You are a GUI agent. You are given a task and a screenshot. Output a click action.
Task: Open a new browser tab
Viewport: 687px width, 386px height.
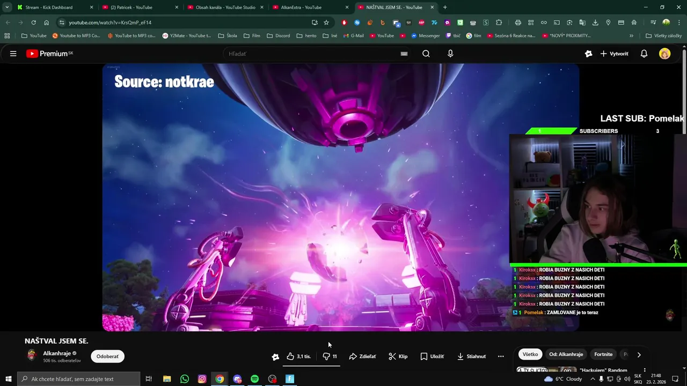point(445,8)
